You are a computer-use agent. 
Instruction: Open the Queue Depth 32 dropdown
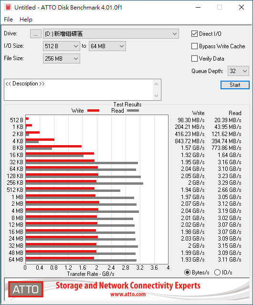click(x=238, y=71)
